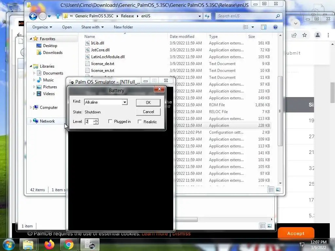
Task: Expand the Computer node
Action: pyautogui.click(x=31, y=107)
